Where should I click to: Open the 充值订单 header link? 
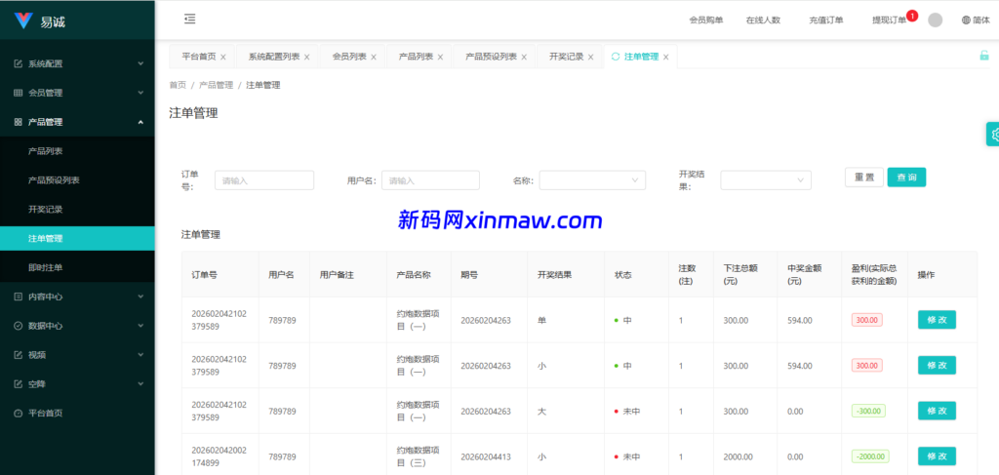826,20
